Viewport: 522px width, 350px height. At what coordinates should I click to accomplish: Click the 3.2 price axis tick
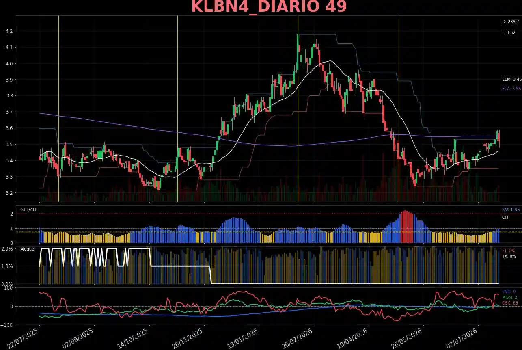9,193
